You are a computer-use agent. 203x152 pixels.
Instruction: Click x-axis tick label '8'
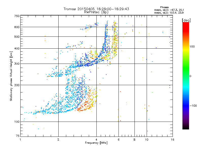click(x=134, y=140)
